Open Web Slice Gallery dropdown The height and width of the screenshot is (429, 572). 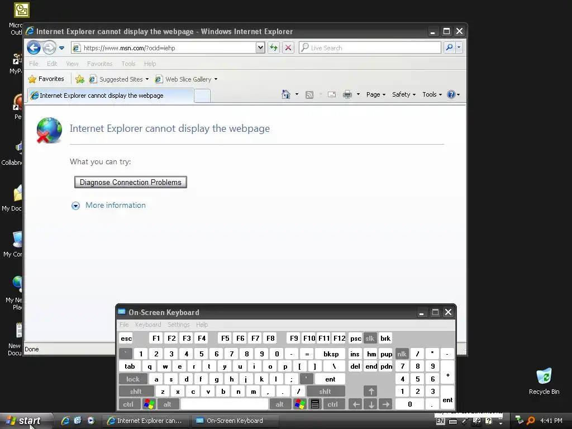[186, 79]
